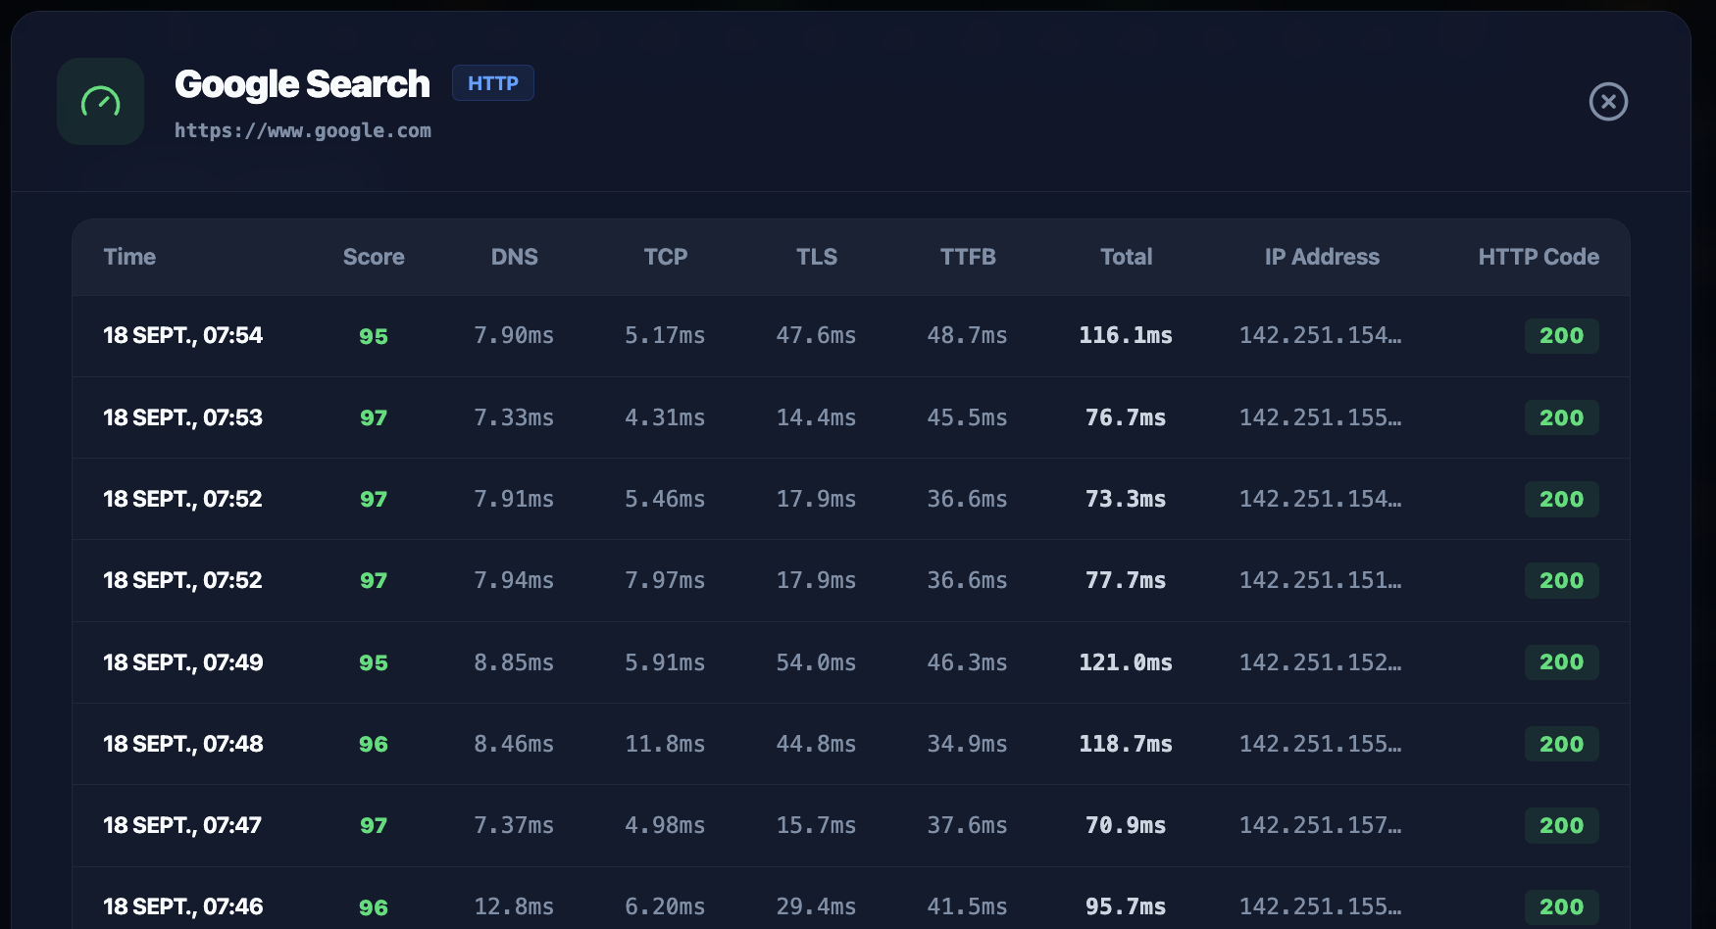The height and width of the screenshot is (929, 1716).
Task: Click the 121.0ms total value
Action: (x=1126, y=662)
